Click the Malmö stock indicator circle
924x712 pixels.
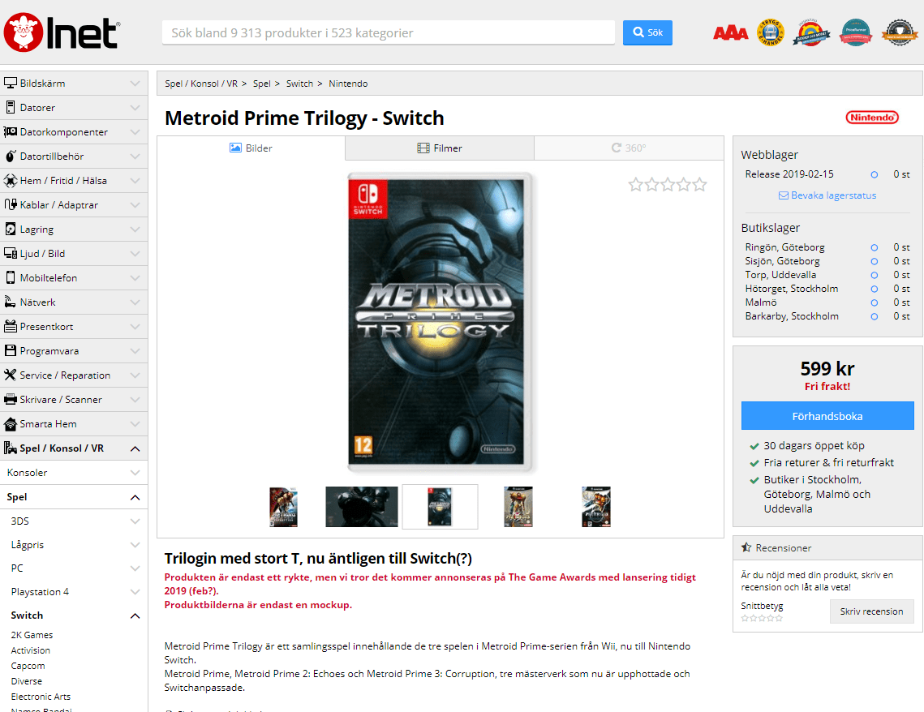[x=875, y=302]
